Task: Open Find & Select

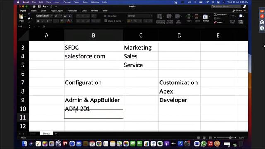Action: coord(241,19)
